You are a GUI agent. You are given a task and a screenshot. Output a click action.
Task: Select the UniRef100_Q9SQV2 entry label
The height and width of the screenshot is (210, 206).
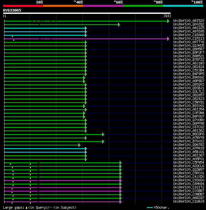tap(189, 84)
